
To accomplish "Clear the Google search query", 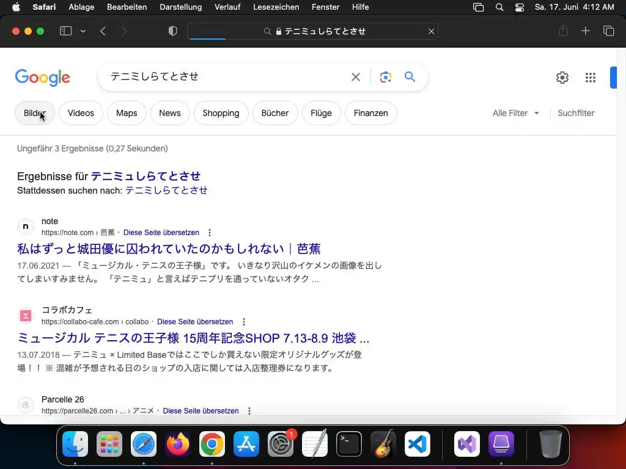I will (x=356, y=77).
